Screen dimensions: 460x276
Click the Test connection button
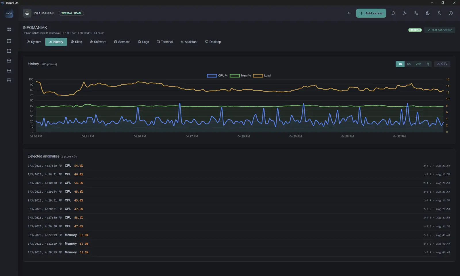440,30
